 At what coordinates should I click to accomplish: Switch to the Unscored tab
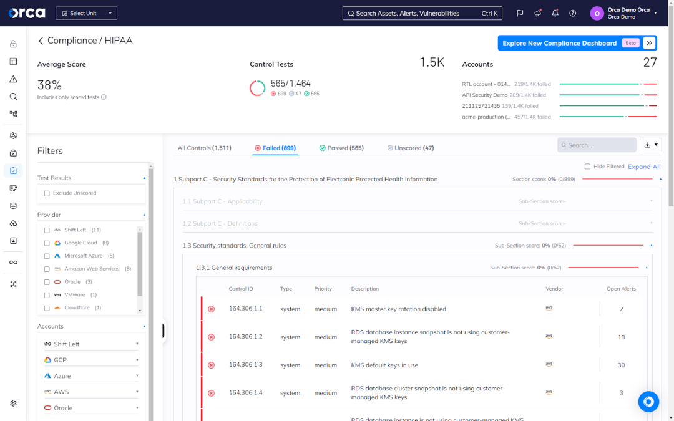tap(411, 148)
